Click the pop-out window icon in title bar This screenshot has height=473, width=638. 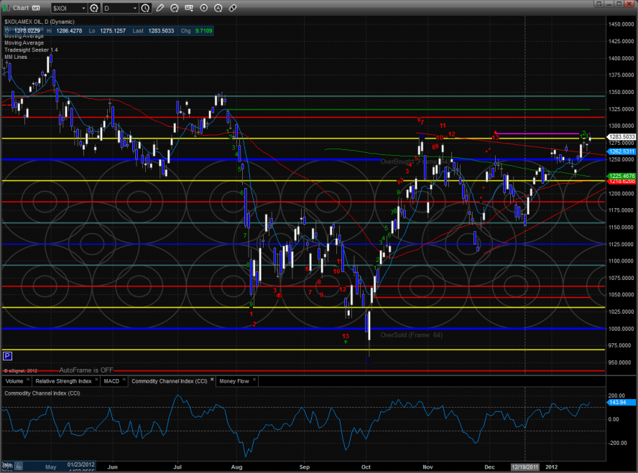598,4
